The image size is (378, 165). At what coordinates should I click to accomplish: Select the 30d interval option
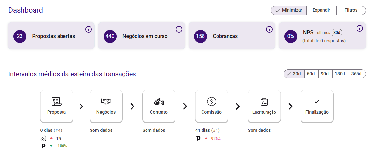coord(294,74)
